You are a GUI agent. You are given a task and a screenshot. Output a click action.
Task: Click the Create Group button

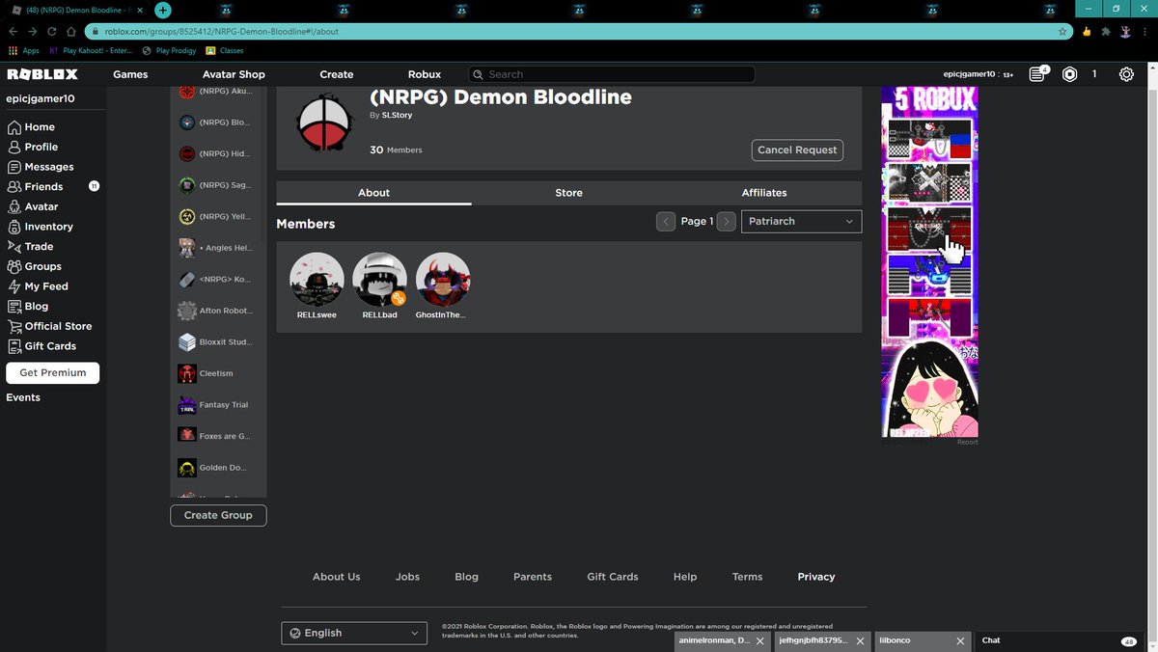coord(218,515)
